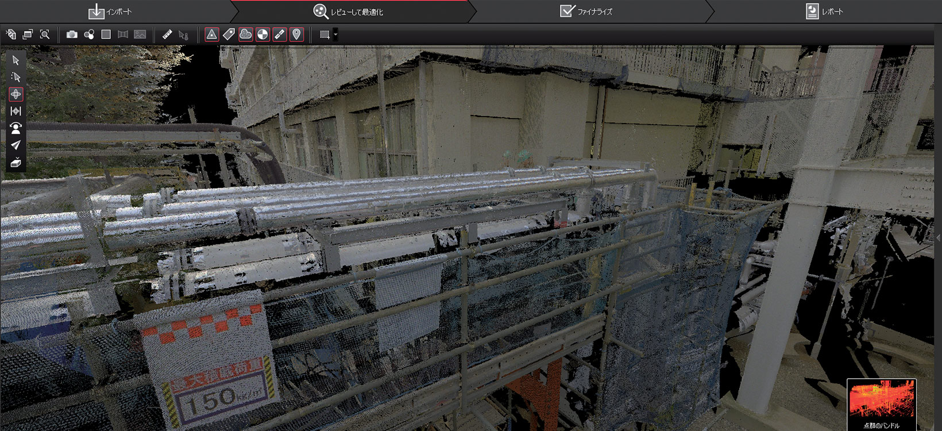The image size is (942, 431).
Task: Toggle the setup triangle markers display
Action: click(x=211, y=34)
